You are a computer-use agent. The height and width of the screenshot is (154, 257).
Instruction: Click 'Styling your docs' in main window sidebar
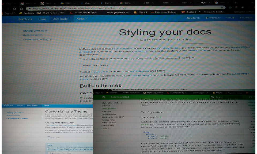(x=35, y=31)
